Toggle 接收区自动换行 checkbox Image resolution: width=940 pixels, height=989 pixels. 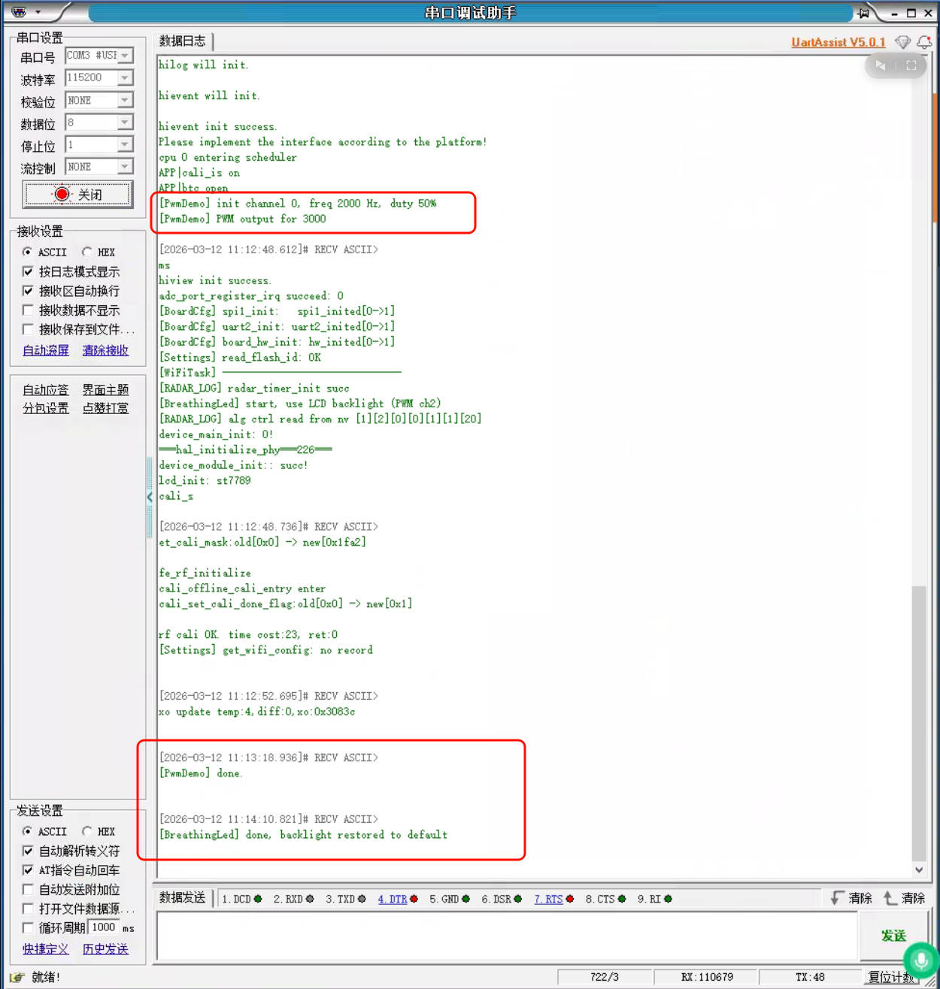tap(28, 291)
